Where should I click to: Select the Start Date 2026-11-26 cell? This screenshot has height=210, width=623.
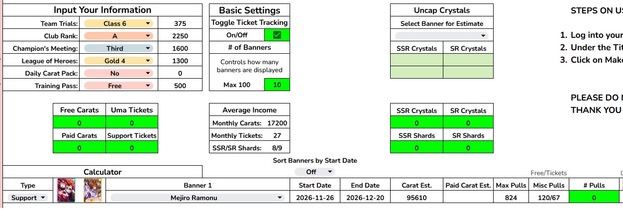tap(315, 198)
